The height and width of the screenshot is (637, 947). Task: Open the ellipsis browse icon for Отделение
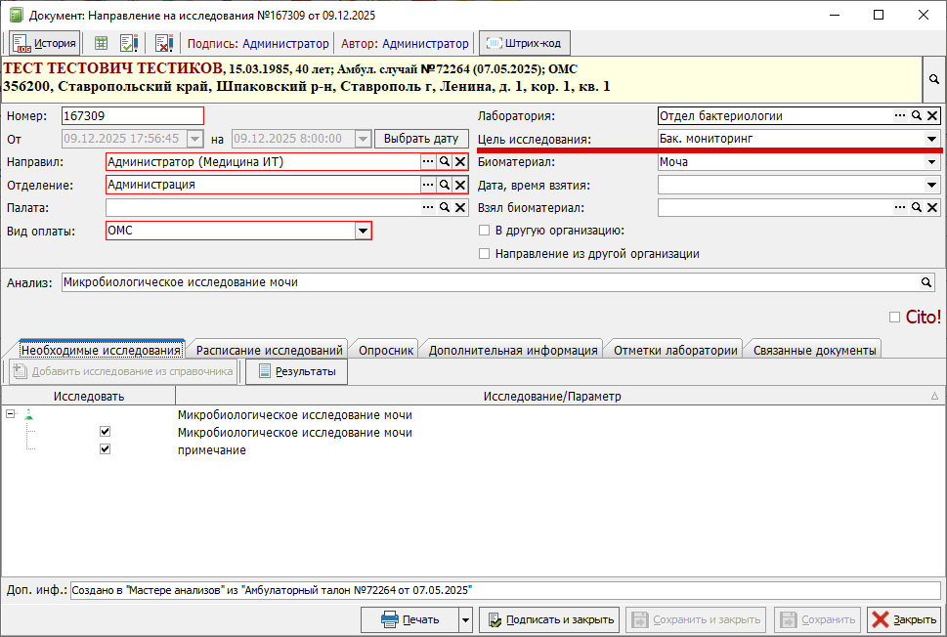(x=428, y=185)
